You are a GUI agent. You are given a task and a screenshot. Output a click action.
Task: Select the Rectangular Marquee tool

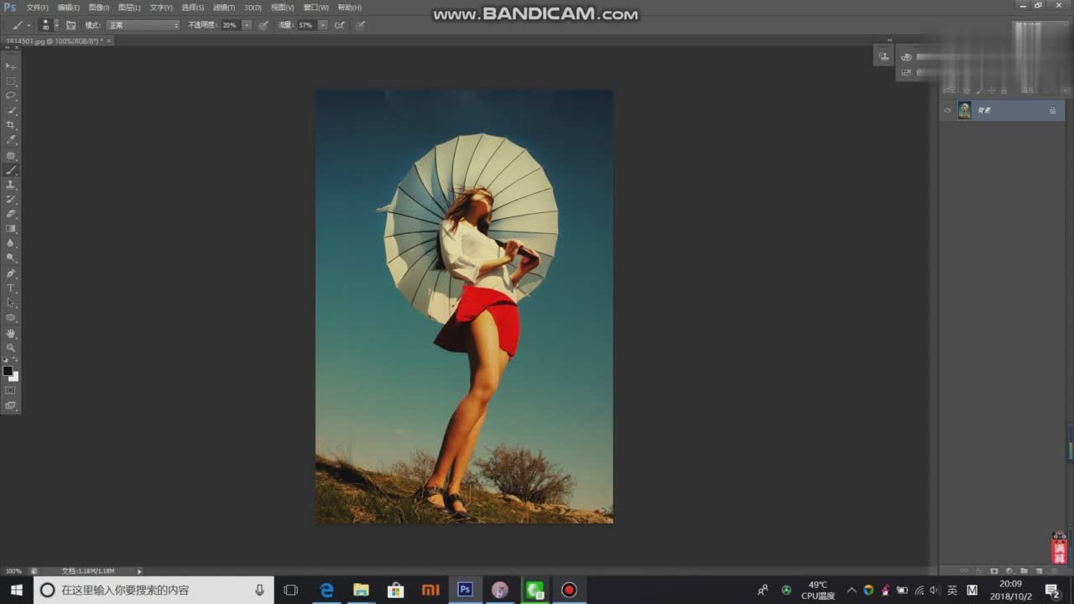click(11, 81)
